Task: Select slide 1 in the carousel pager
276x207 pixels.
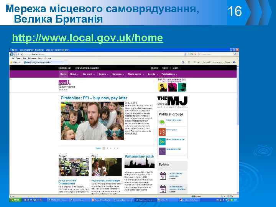Action: coord(104,148)
